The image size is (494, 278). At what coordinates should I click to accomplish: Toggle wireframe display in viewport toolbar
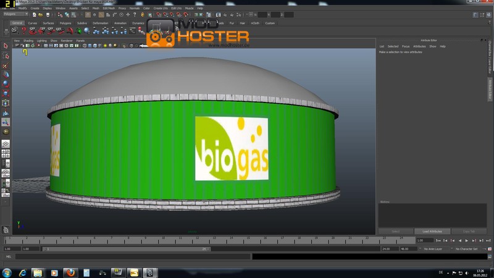[85, 46]
